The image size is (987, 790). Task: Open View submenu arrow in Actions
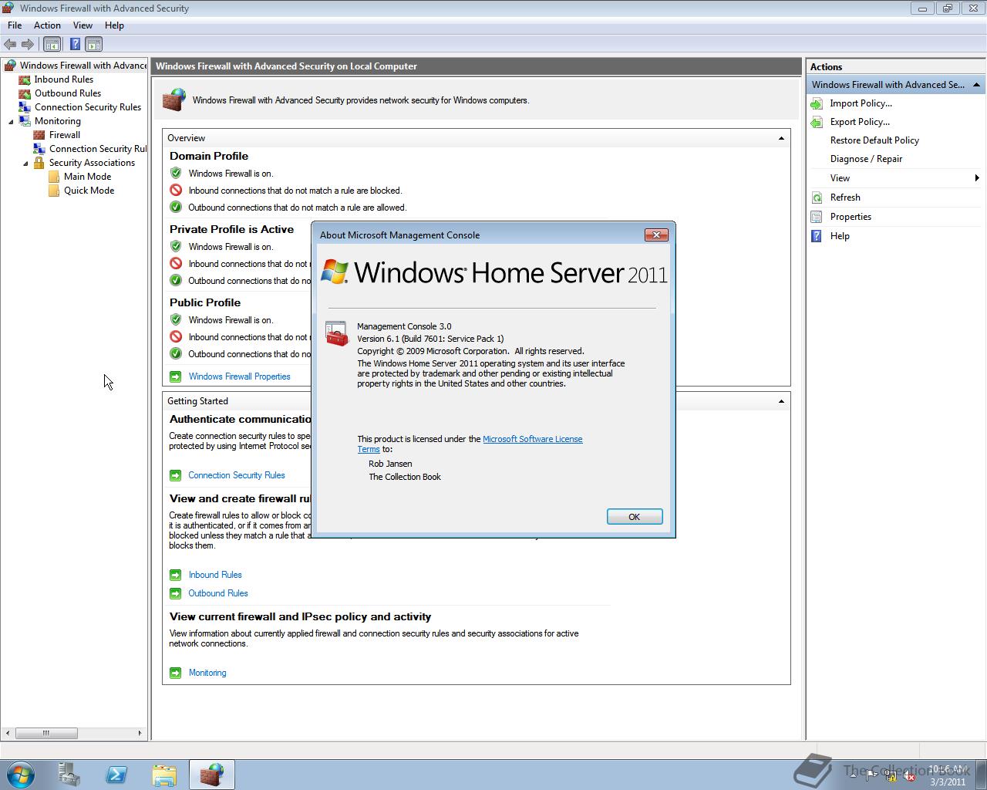pyautogui.click(x=977, y=178)
